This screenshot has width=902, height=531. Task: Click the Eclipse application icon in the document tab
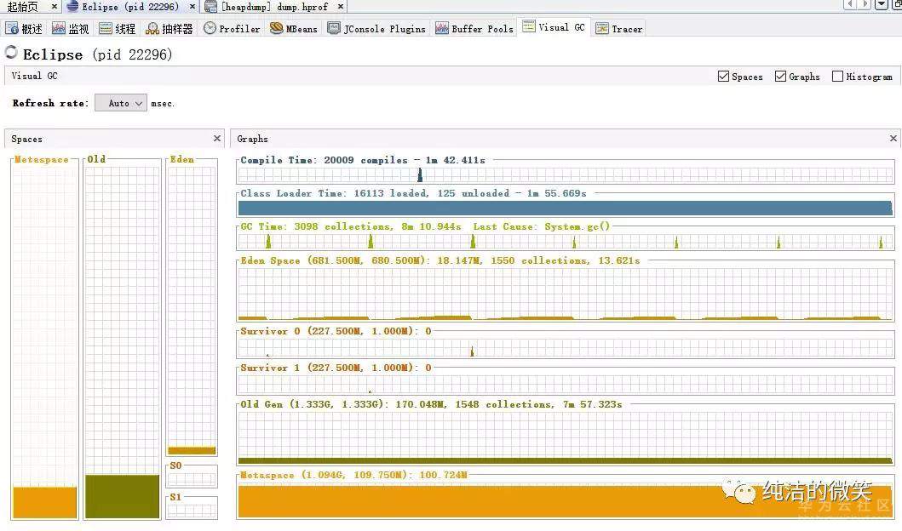click(72, 6)
